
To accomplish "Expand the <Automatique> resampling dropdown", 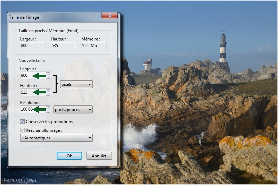I will pyautogui.click(x=56, y=138).
